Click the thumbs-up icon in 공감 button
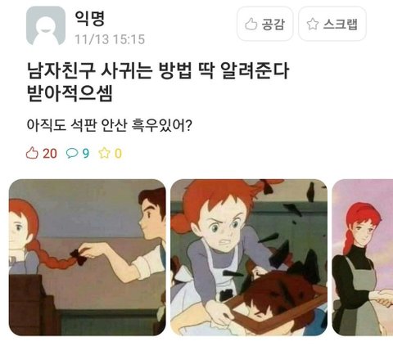 click(251, 24)
